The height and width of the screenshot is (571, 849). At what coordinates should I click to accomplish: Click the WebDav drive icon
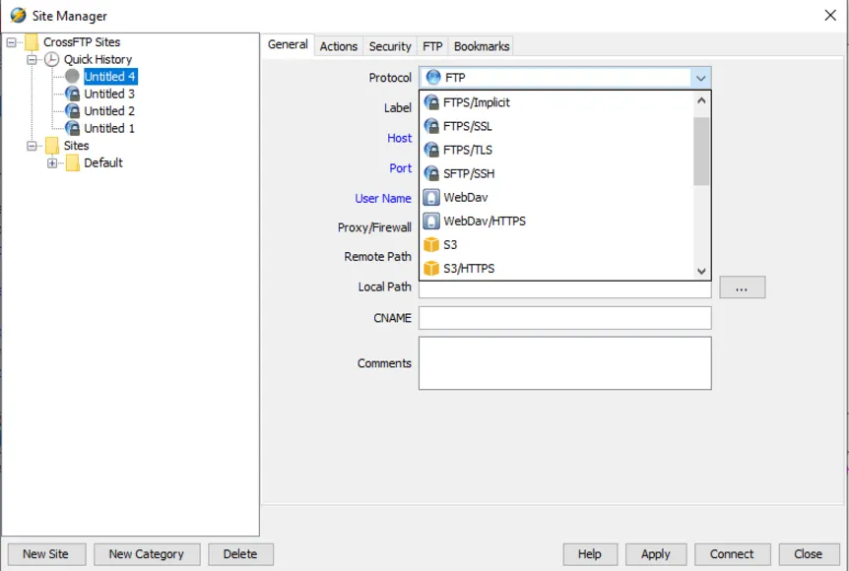431,198
